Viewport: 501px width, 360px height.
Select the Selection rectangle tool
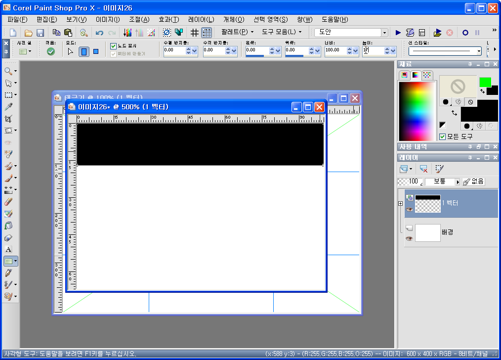(x=8, y=94)
